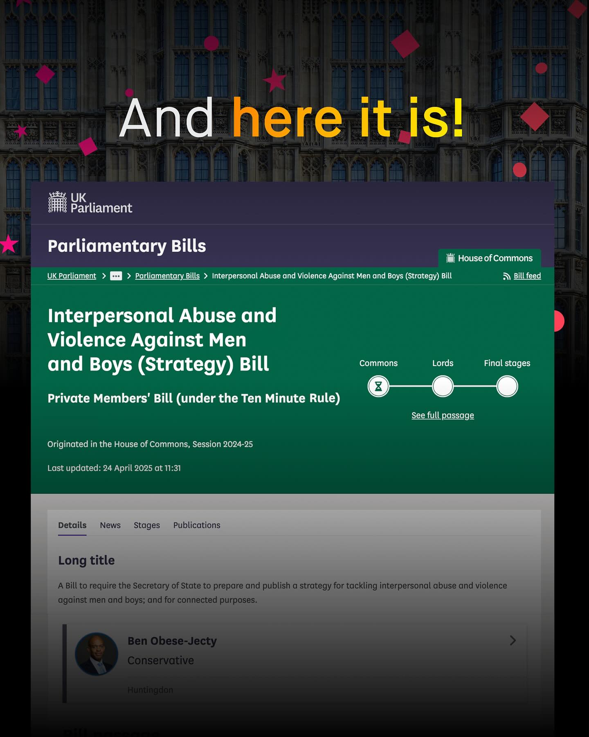This screenshot has width=589, height=737.
Task: Click the UK Parliament breadcrumb link
Action: [x=72, y=276]
